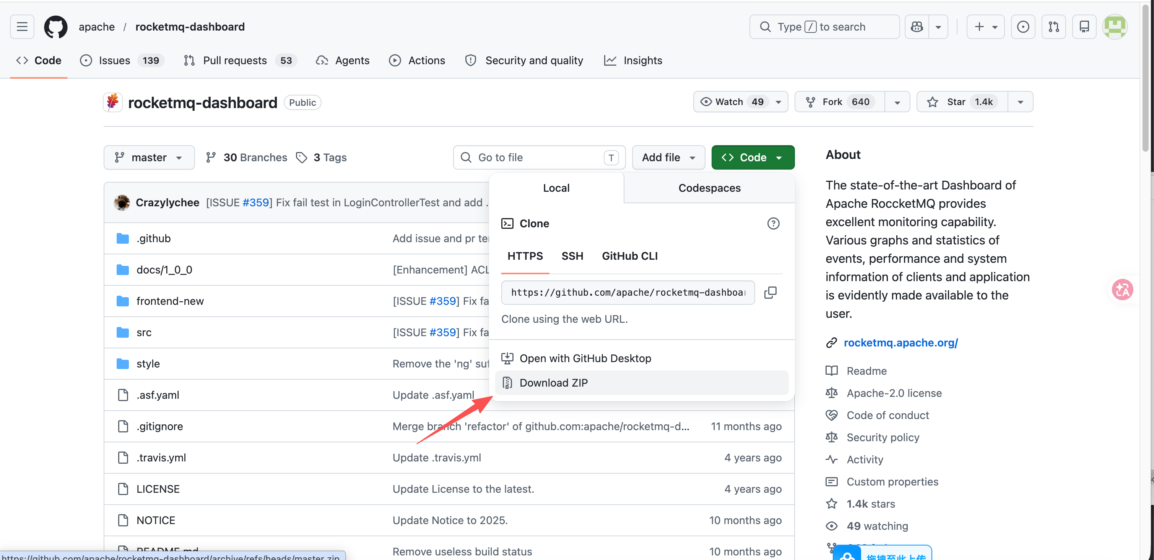This screenshot has height=560, width=1154.
Task: Open the issues inbox icon in header
Action: click(x=1023, y=27)
